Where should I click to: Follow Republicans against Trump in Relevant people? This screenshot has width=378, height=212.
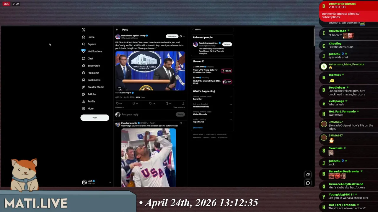click(227, 44)
